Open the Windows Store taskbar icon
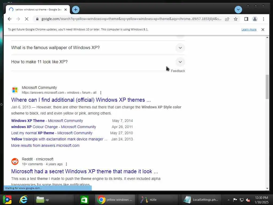This screenshot has width=273, height=205. pyautogui.click(x=85, y=200)
